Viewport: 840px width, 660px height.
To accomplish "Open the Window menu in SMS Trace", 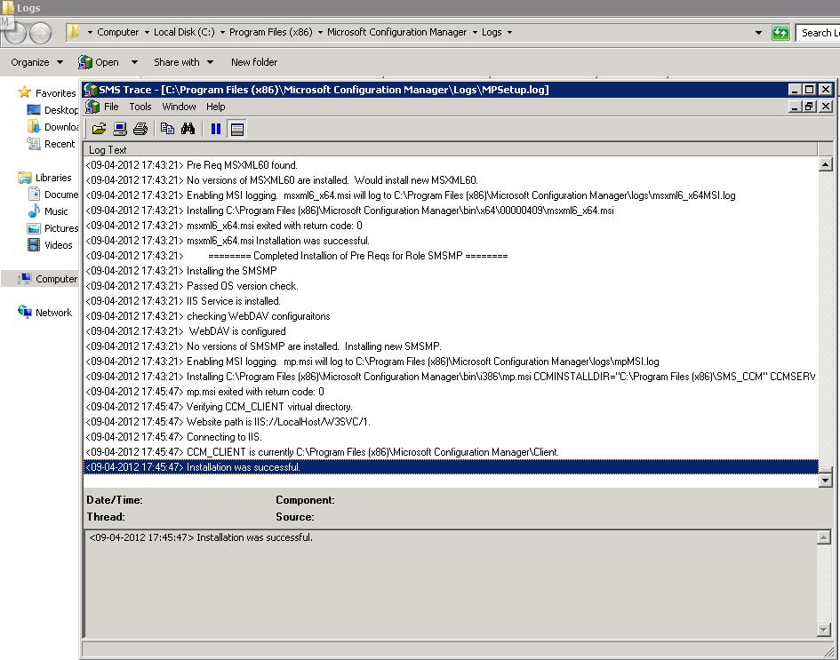I will [x=179, y=106].
